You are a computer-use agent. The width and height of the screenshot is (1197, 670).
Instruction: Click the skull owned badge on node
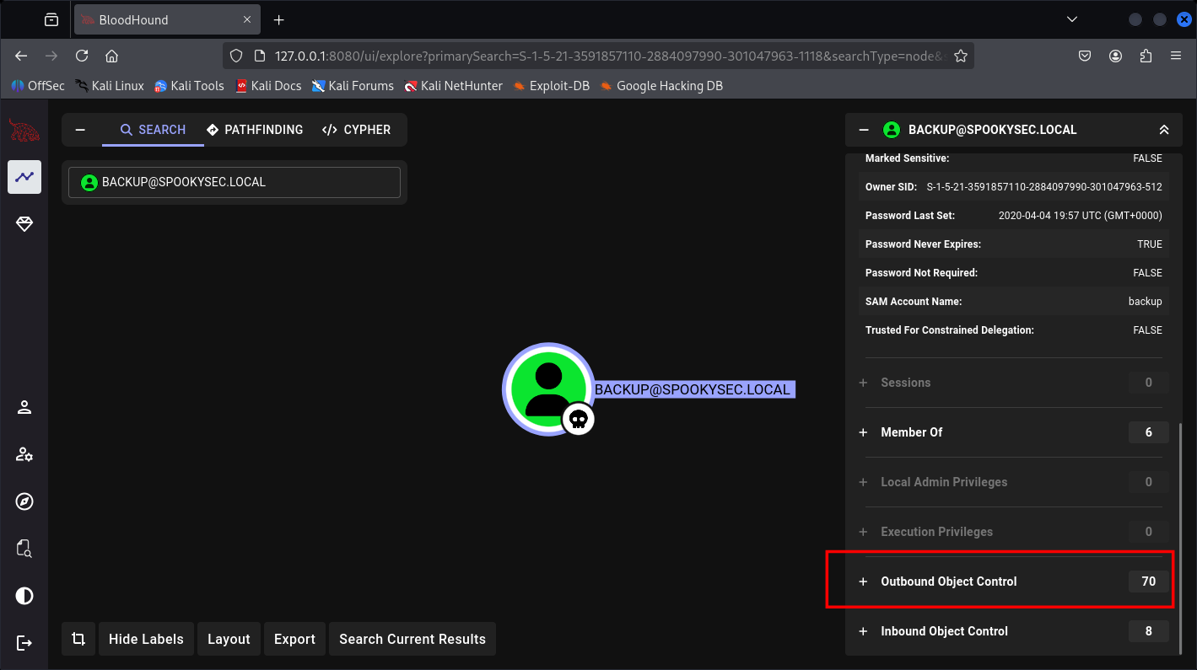579,419
